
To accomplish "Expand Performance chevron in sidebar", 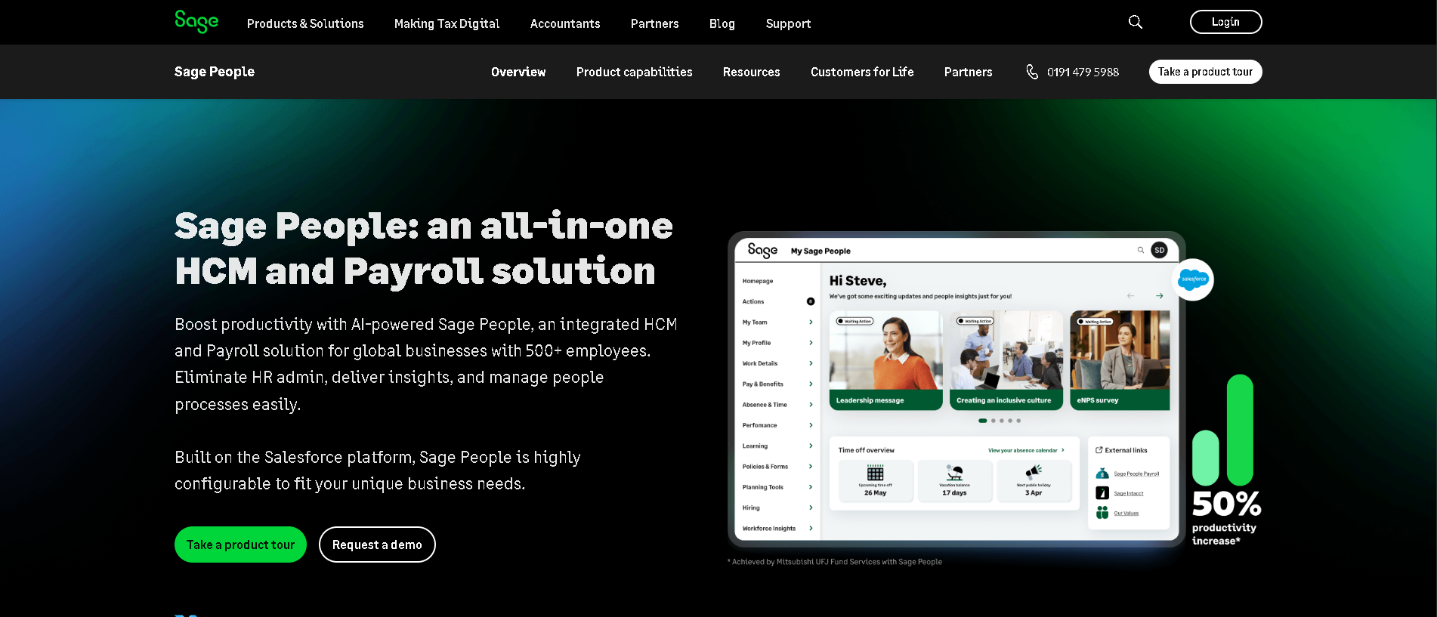I will click(811, 425).
